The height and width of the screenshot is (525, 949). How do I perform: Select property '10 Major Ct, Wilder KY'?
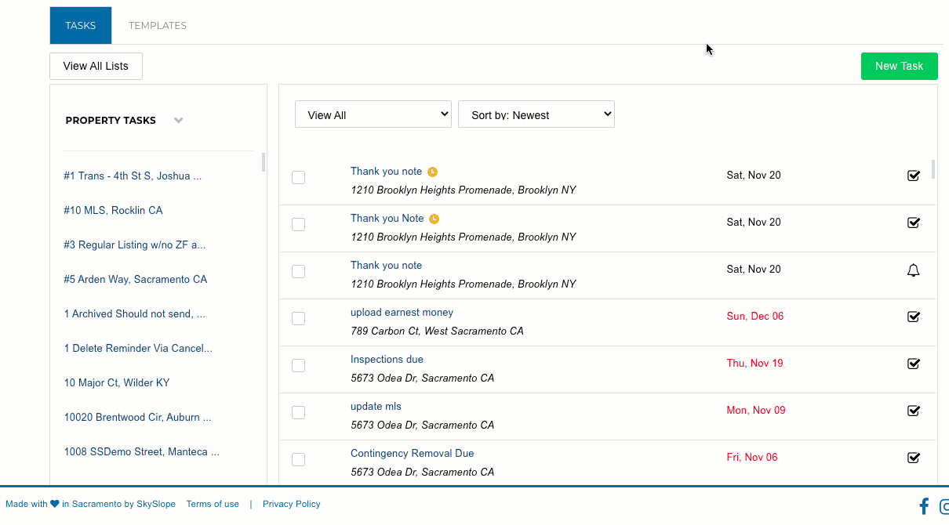117,383
